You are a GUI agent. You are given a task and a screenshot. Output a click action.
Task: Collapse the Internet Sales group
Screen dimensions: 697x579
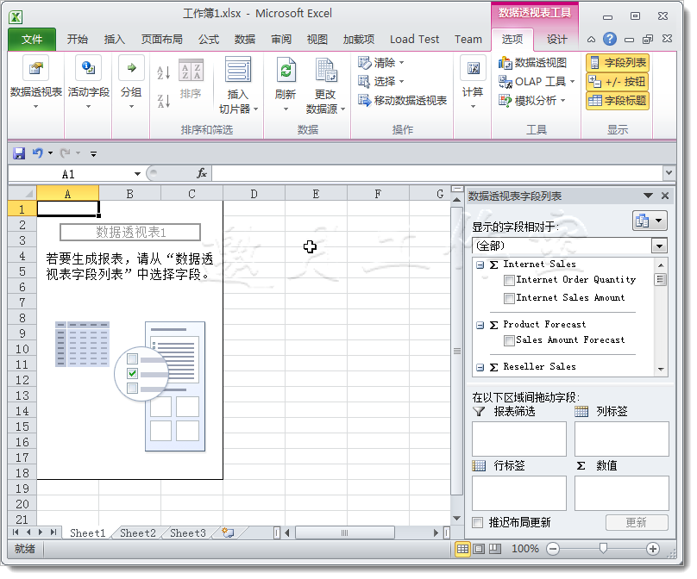click(480, 265)
